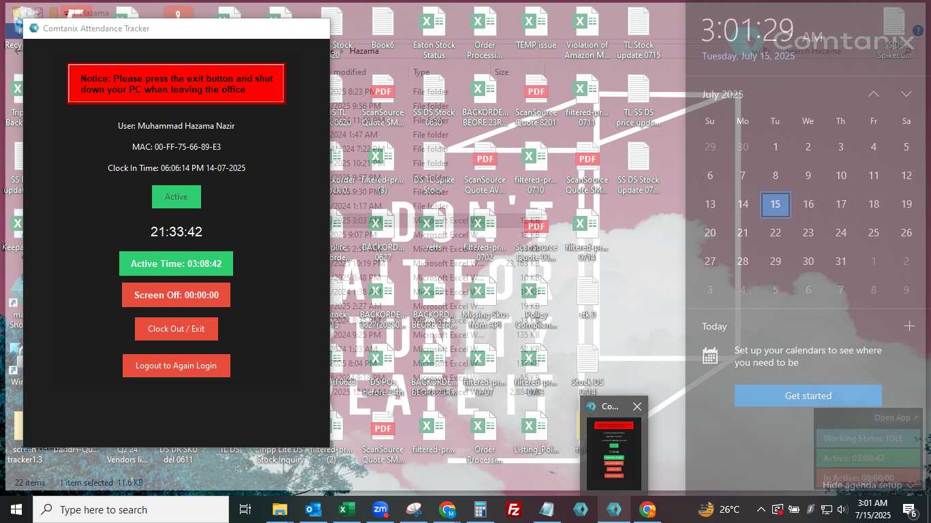Screen dimensions: 931x523
Task: Click the Working Status: IDLE tile
Action: pos(868,439)
